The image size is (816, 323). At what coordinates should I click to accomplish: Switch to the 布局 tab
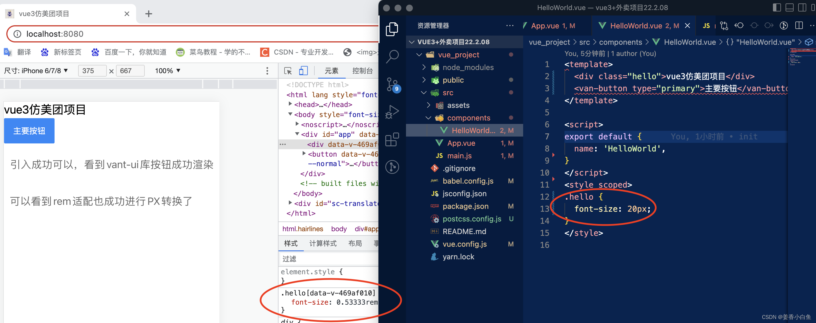[x=355, y=243]
